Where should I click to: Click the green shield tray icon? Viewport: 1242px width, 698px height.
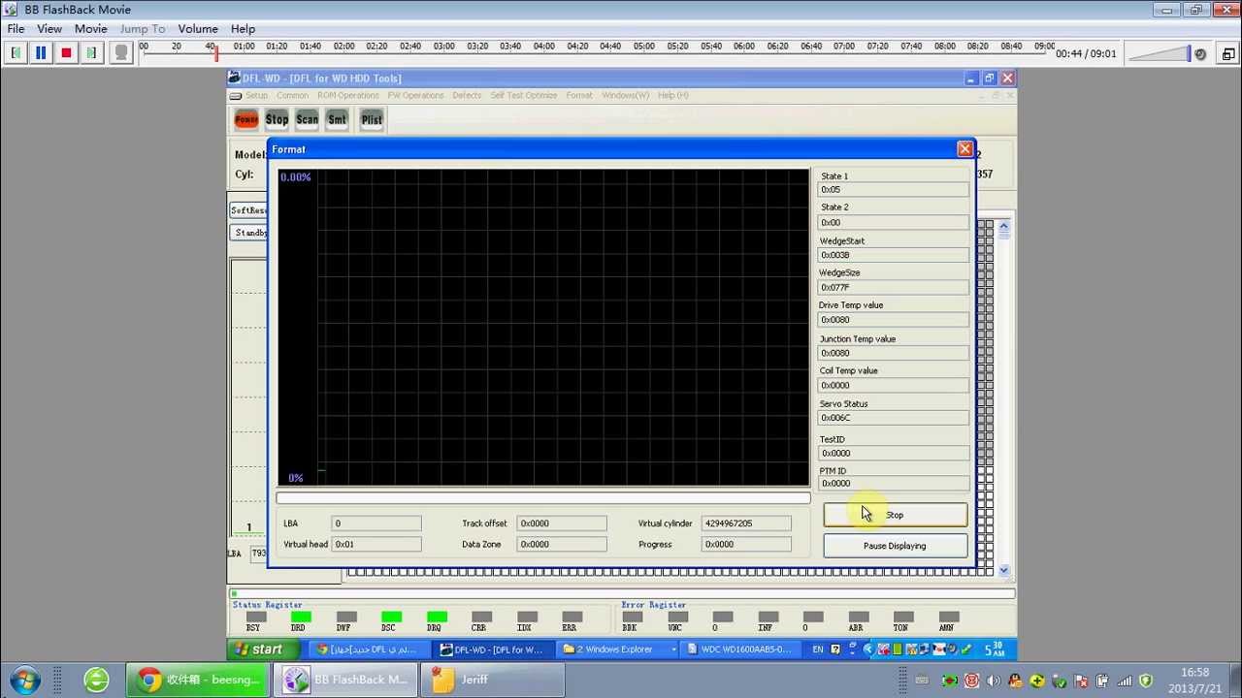coord(1146,681)
